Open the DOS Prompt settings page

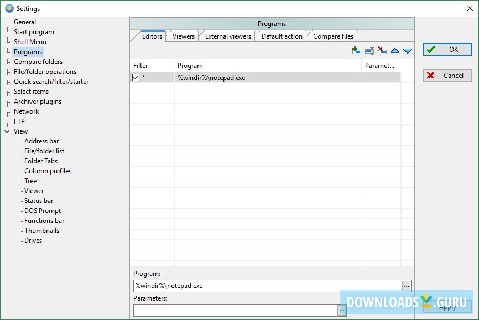point(41,210)
